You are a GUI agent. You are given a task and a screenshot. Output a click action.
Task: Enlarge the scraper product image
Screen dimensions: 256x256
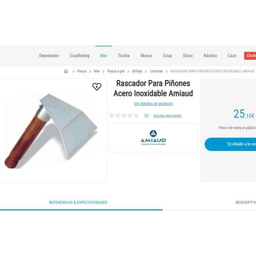point(51,131)
